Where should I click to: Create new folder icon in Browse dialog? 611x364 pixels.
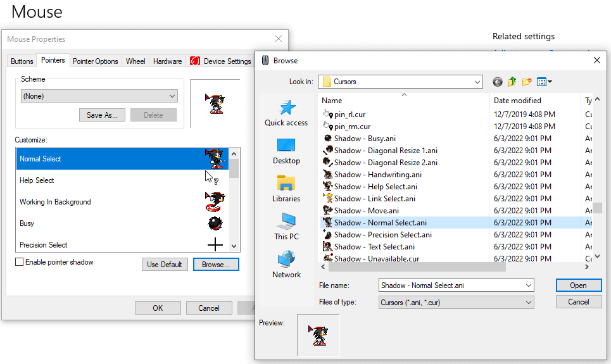pyautogui.click(x=527, y=82)
